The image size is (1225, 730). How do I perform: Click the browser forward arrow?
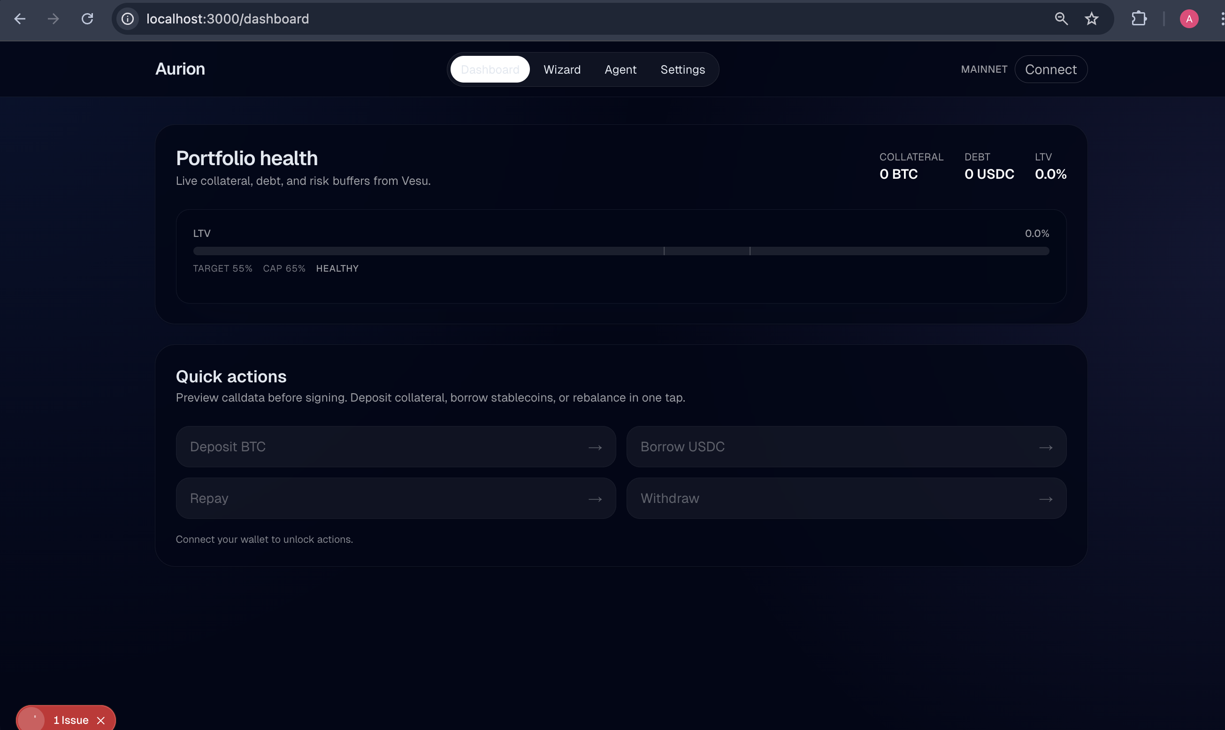tap(53, 19)
